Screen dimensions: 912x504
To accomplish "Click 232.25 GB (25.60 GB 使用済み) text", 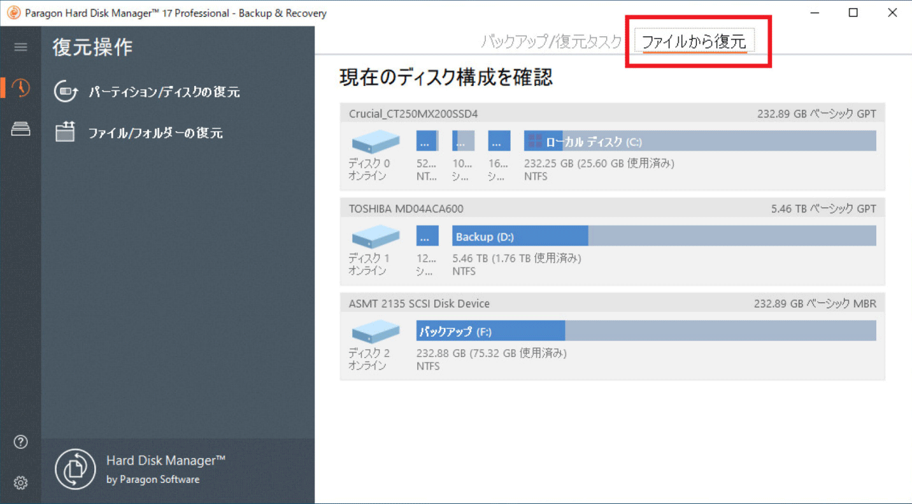I will (x=599, y=164).
